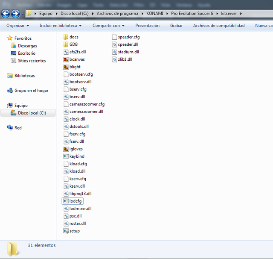Click the Favoritos star icon

tap(10, 38)
